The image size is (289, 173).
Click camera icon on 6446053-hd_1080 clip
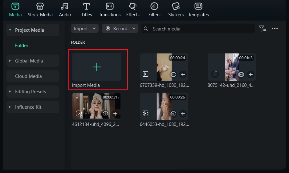click(173, 114)
